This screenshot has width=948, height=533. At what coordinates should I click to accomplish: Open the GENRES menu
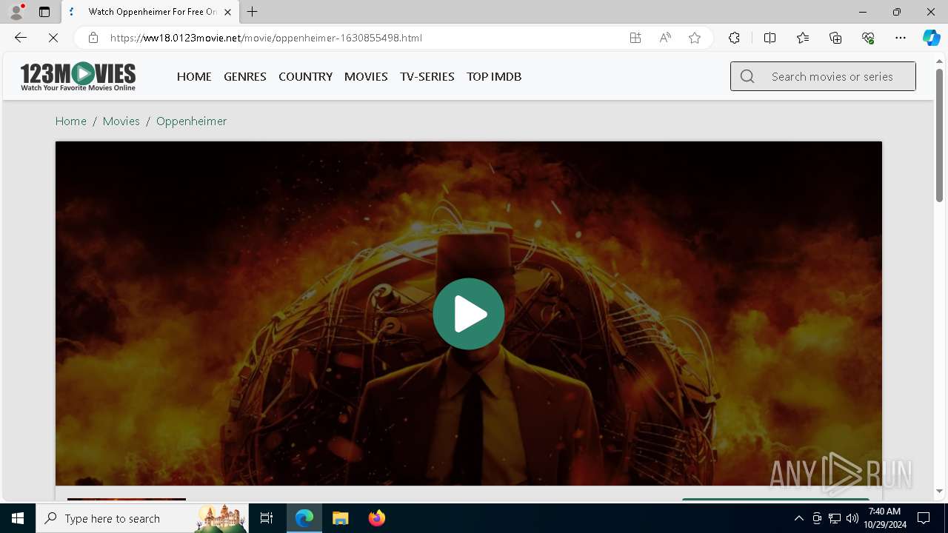pyautogui.click(x=245, y=76)
